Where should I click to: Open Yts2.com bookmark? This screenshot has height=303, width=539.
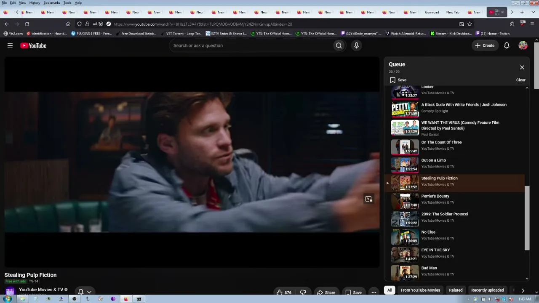click(13, 34)
